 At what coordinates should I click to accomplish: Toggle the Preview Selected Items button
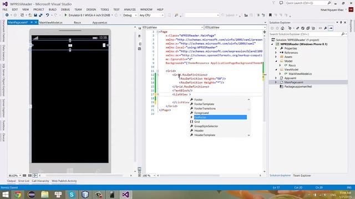click(331, 28)
